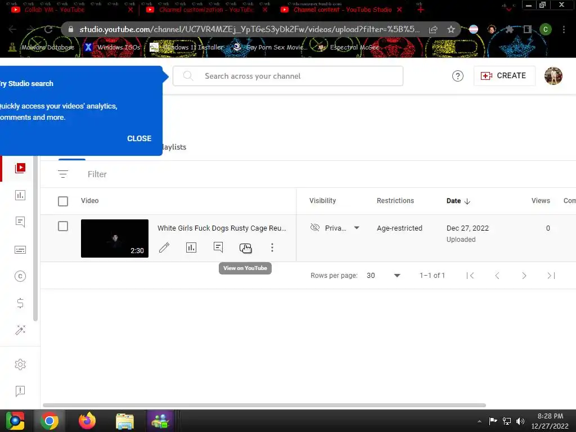The image size is (576, 432).
Task: Open the Earn (dollar sign) sidebar item
Action: [x=20, y=303]
